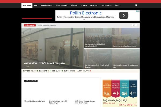The width and height of the screenshot is (161, 107).
Task: Click BİST 100 value in ticker
Action: tap(34, 71)
